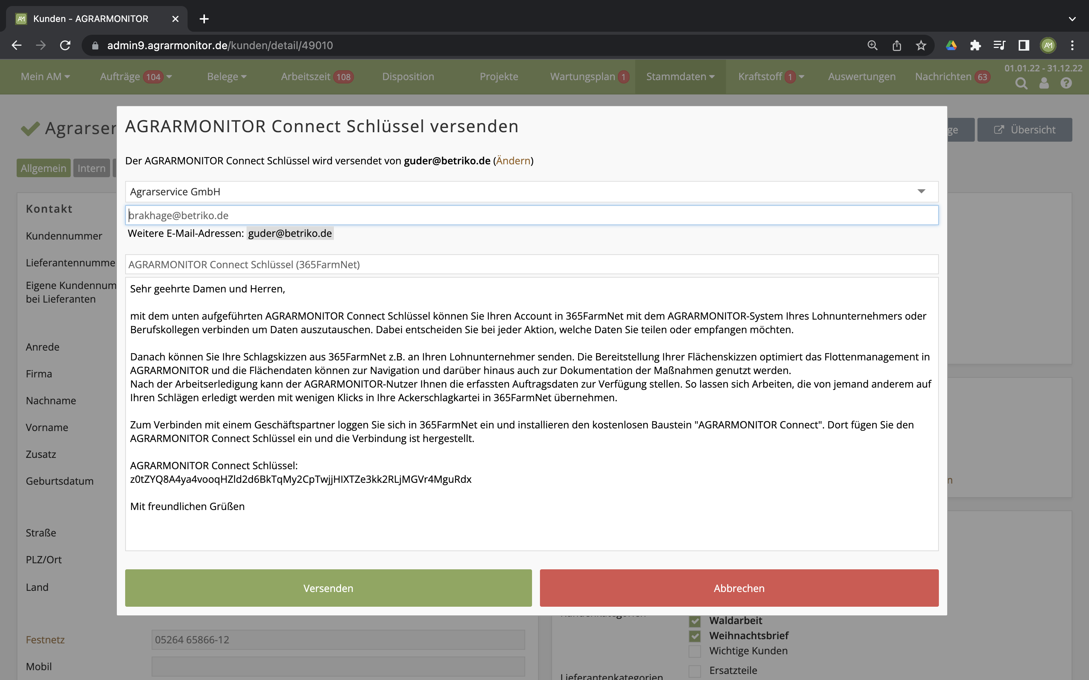Close the Kunden - AGRARMONITOR tab
Image resolution: width=1089 pixels, height=680 pixels.
point(175,19)
